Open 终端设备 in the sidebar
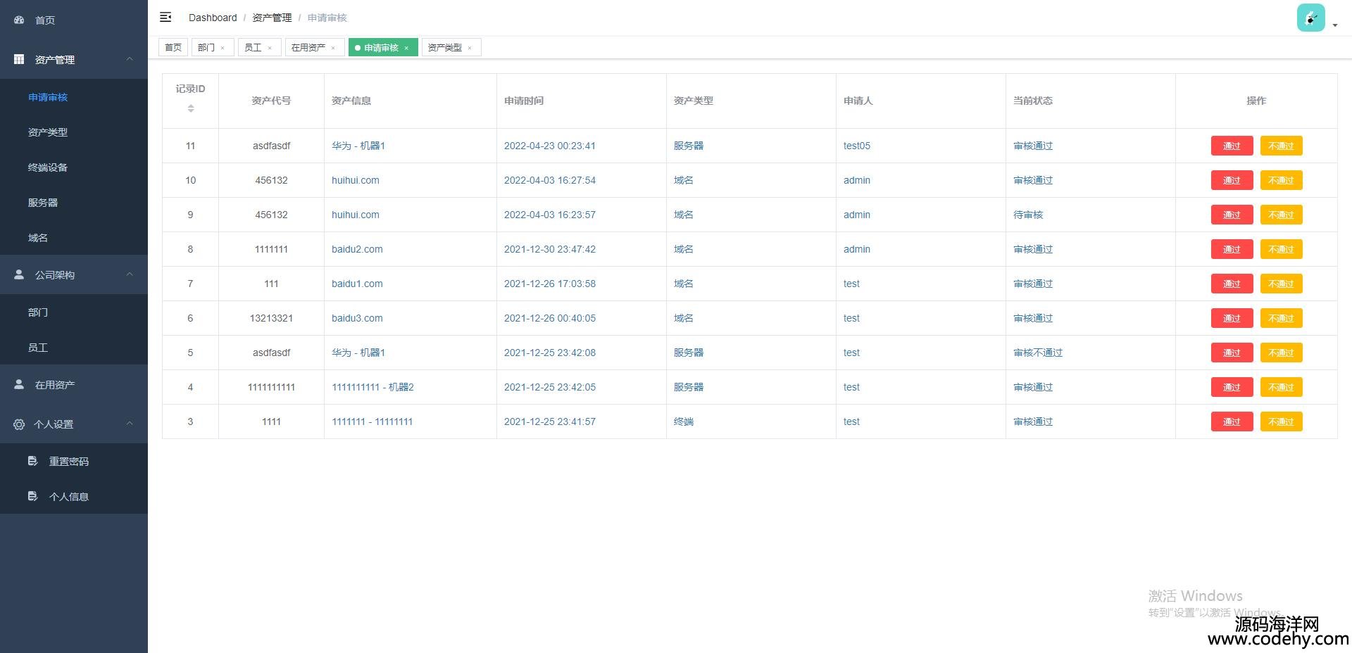 pyautogui.click(x=48, y=167)
